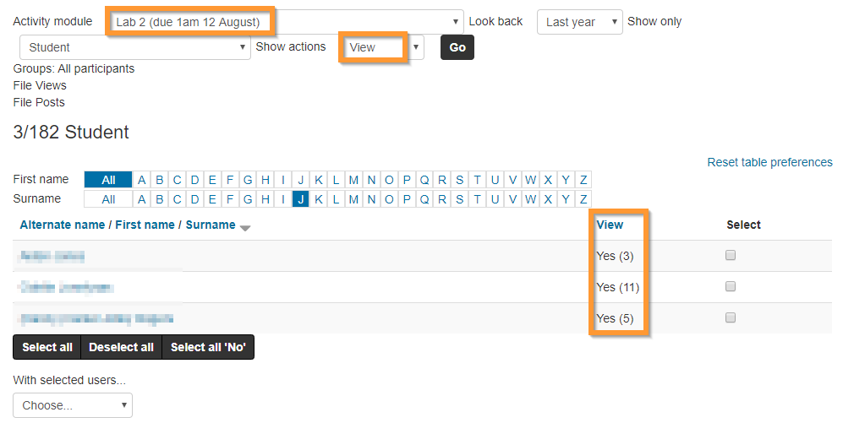Expand the 'With selected users' Choose dropdown
843x423 pixels.
pyautogui.click(x=73, y=405)
